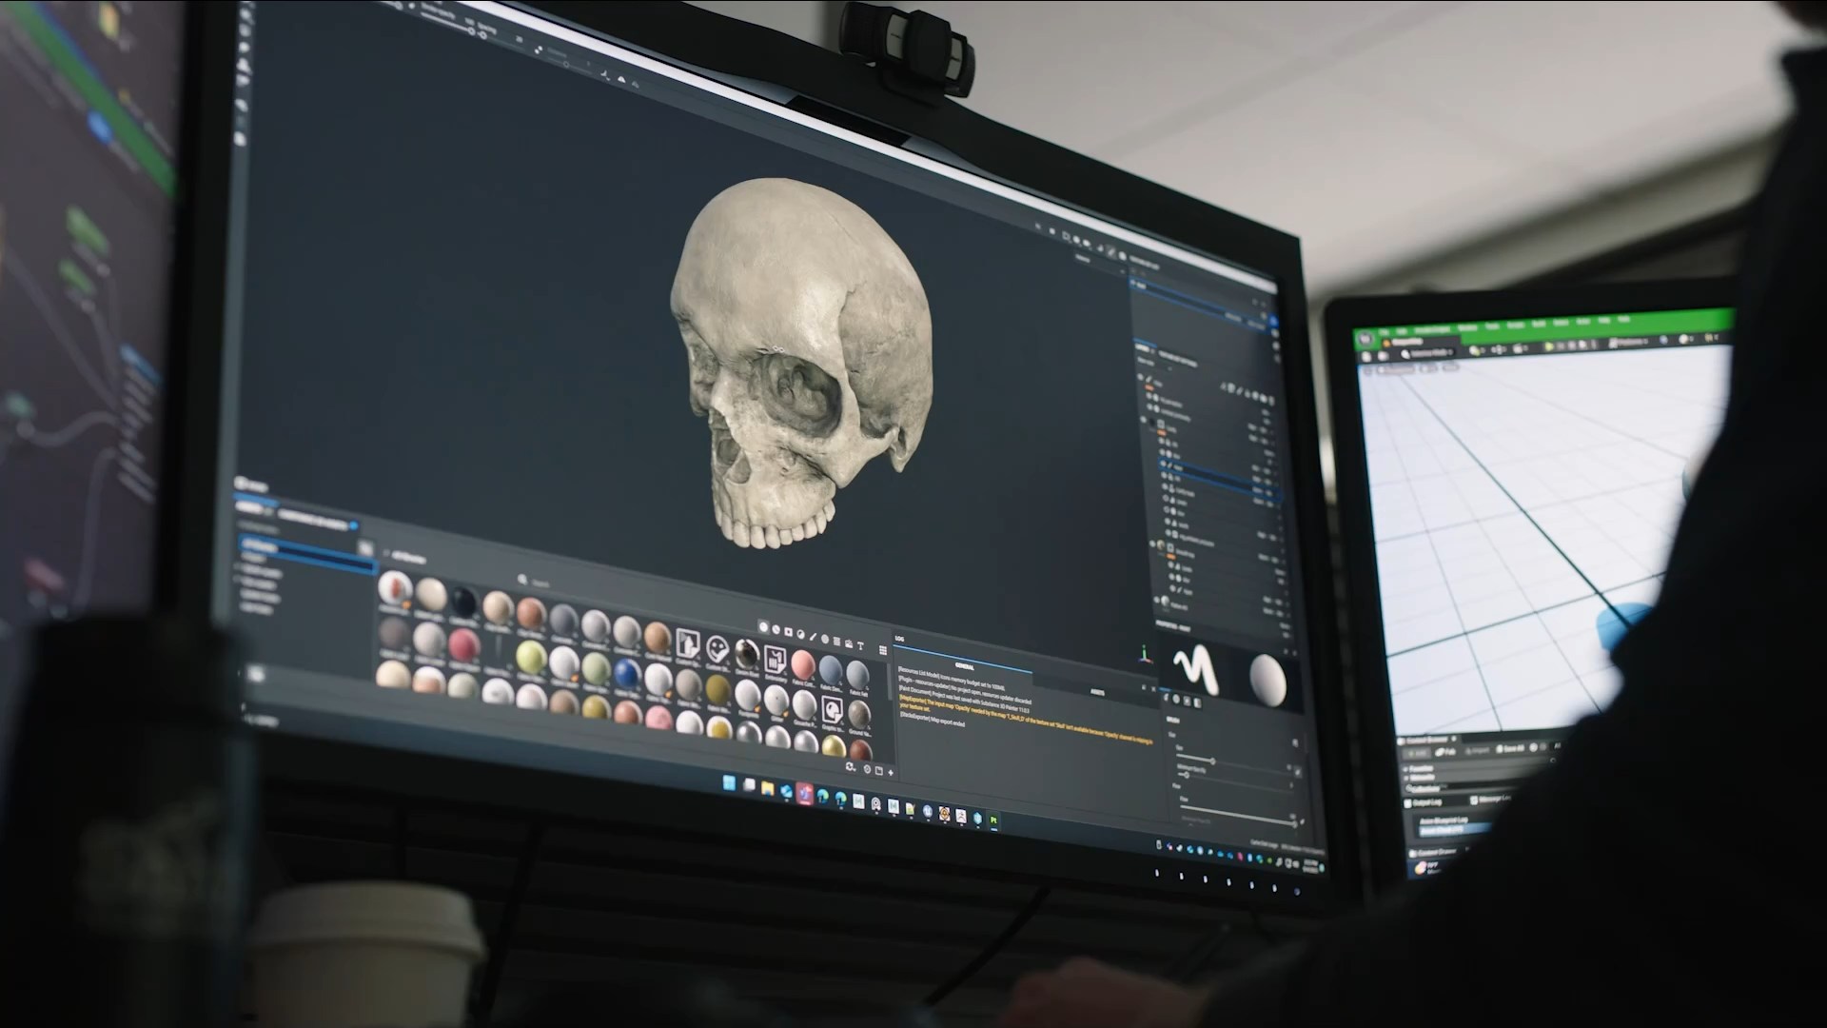Open File Explorer from the taskbar
This screenshot has width=1827, height=1028.
click(x=767, y=788)
